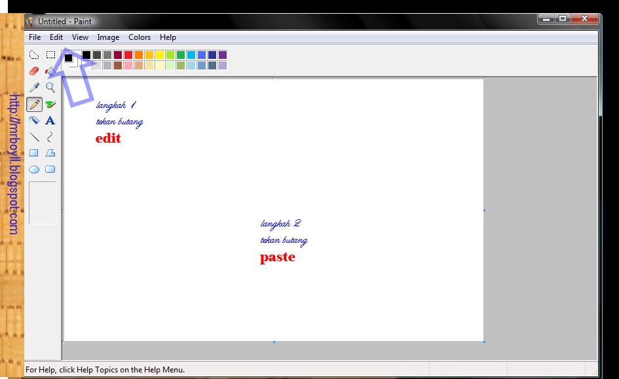Open the Image menu
Viewport: 619px width, 379px height.
108,37
